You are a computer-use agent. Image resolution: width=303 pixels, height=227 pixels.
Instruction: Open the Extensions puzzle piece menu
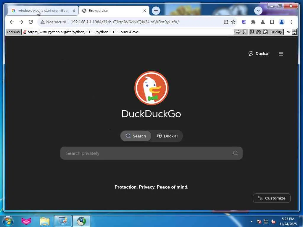pyautogui.click(x=253, y=22)
